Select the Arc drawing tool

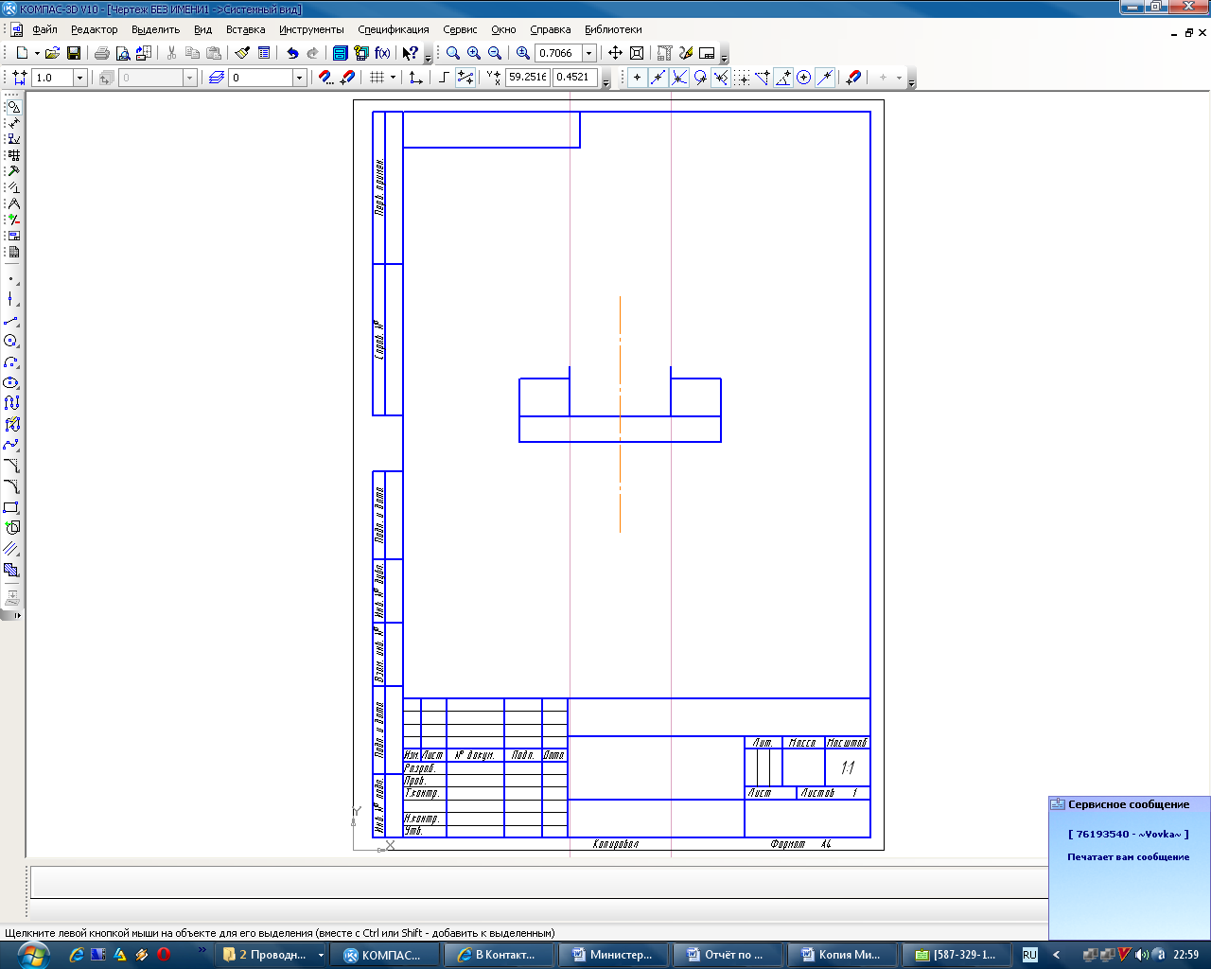click(11, 362)
